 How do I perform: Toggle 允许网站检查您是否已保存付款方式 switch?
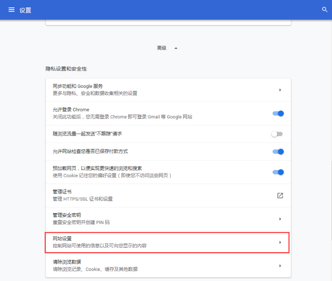(x=278, y=152)
